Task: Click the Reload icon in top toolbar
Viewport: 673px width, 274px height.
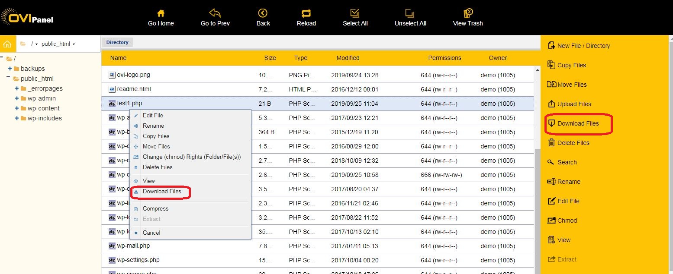Action: 306,13
